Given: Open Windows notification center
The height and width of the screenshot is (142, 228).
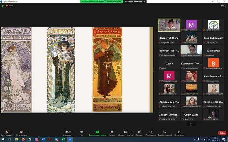Looking at the screenshot, I should 224,139.
